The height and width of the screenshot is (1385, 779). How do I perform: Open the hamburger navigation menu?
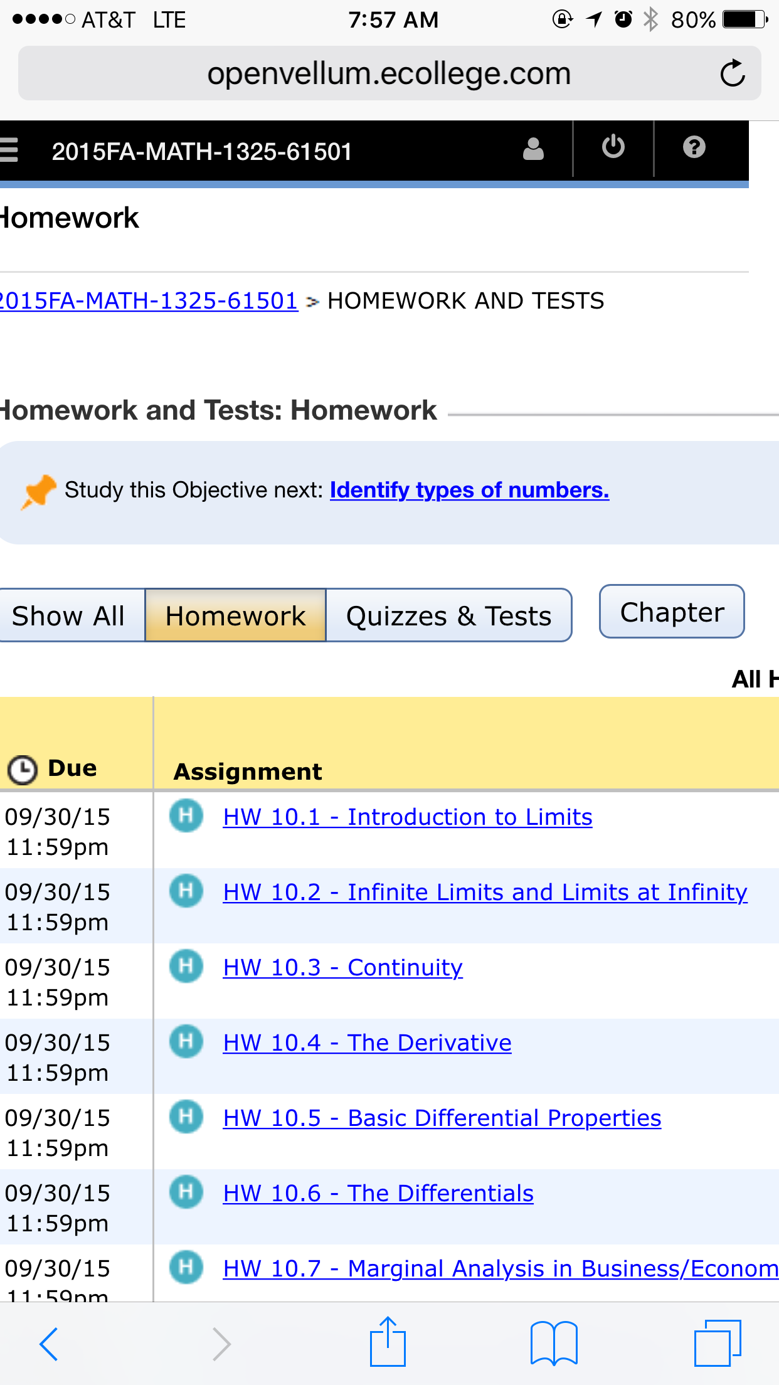click(x=9, y=151)
